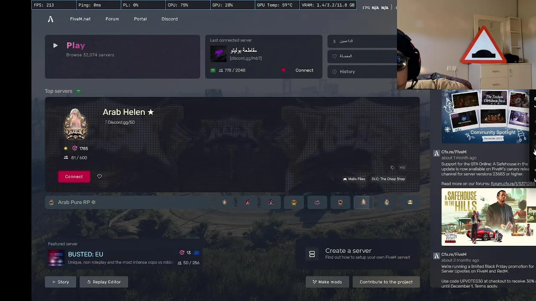Click the 'Discord.gg/50' server description

coord(120,122)
